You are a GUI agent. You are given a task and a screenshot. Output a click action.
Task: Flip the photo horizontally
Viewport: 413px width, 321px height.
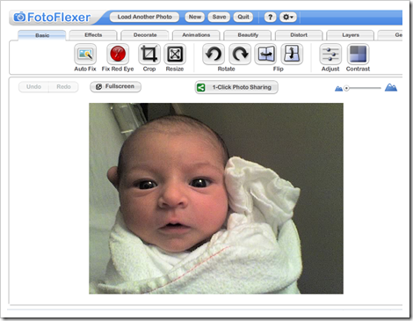265,54
